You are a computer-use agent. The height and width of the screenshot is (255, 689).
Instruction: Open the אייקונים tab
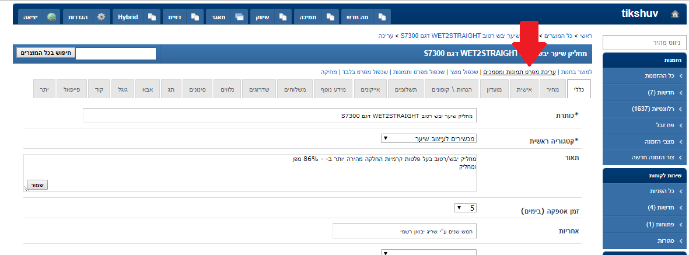pos(369,89)
